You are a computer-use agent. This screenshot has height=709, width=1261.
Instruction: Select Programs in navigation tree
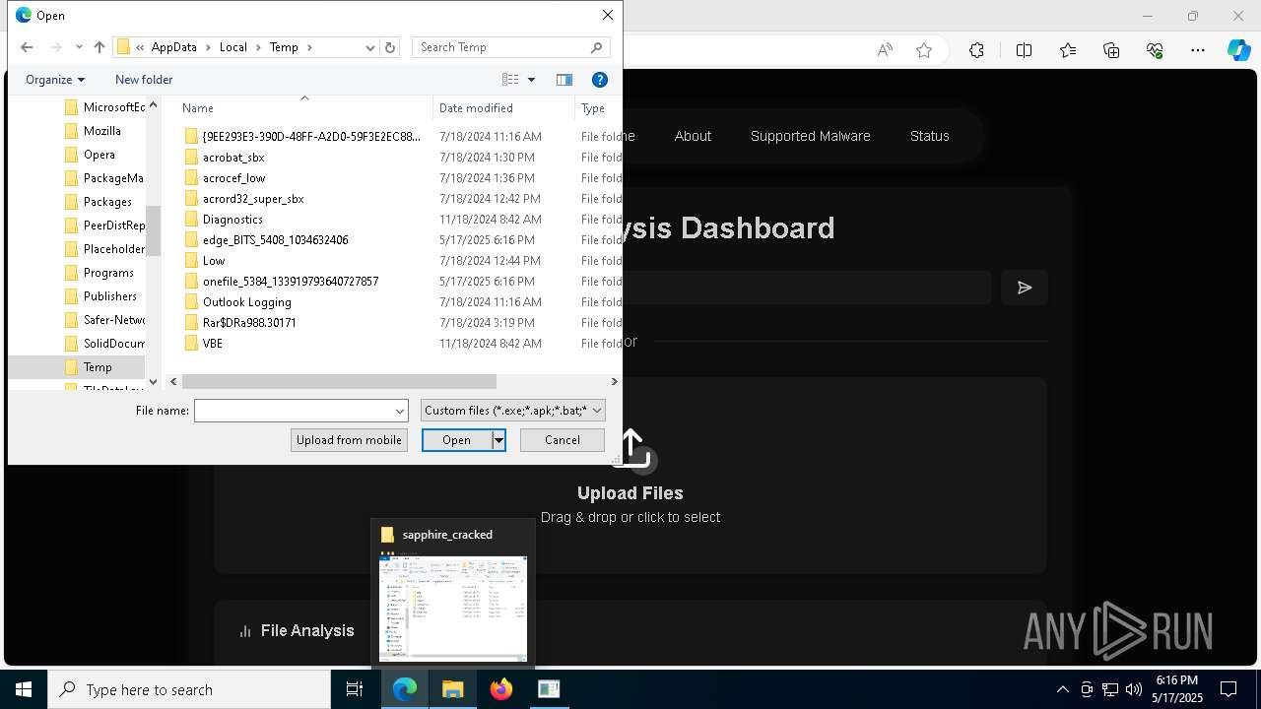(108, 273)
